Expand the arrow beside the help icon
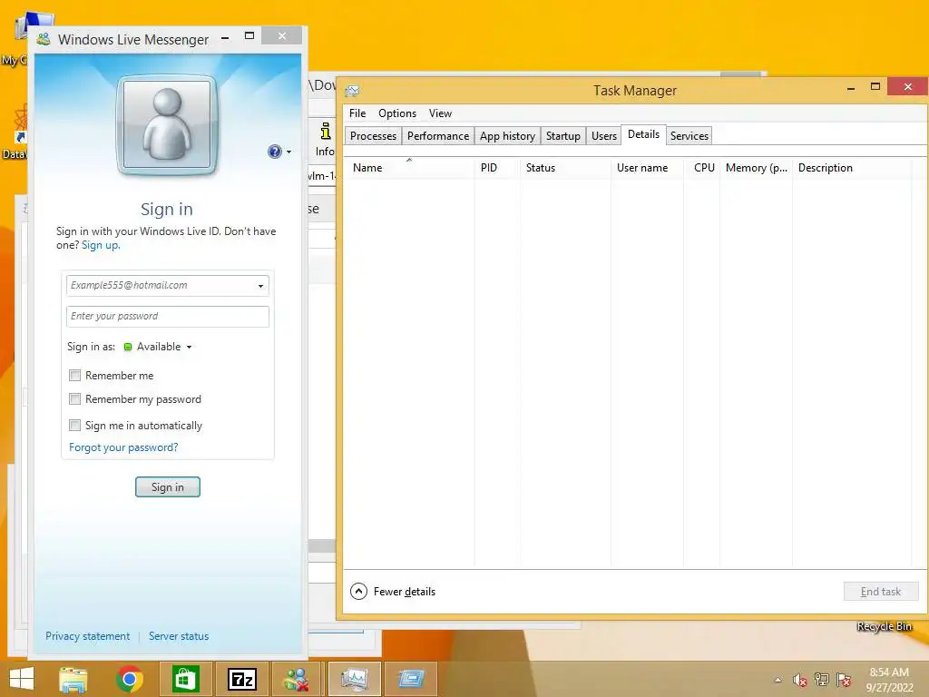 (x=288, y=152)
